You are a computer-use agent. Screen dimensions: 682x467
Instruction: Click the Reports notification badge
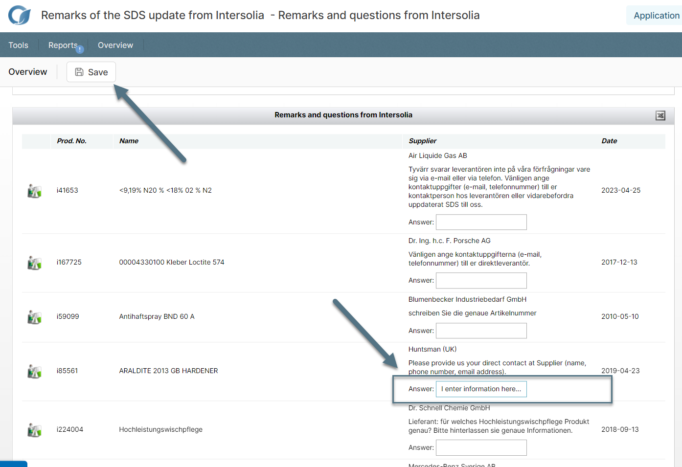pyautogui.click(x=80, y=49)
